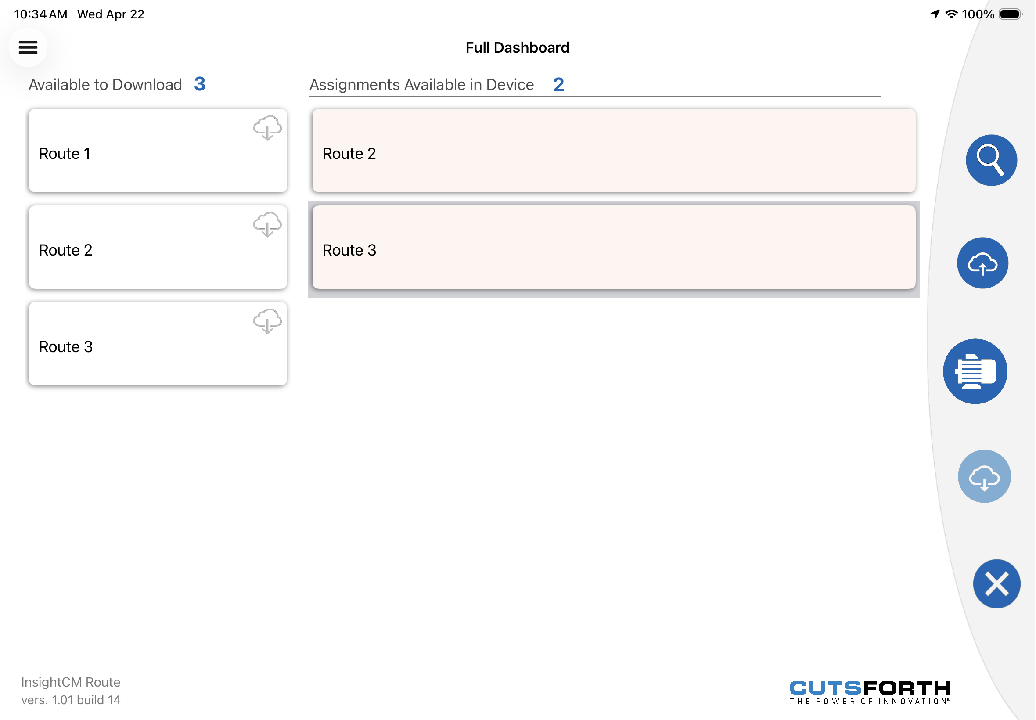Tap the Wi-Fi status icon
Image resolution: width=1036 pixels, height=720 pixels.
pos(951,14)
